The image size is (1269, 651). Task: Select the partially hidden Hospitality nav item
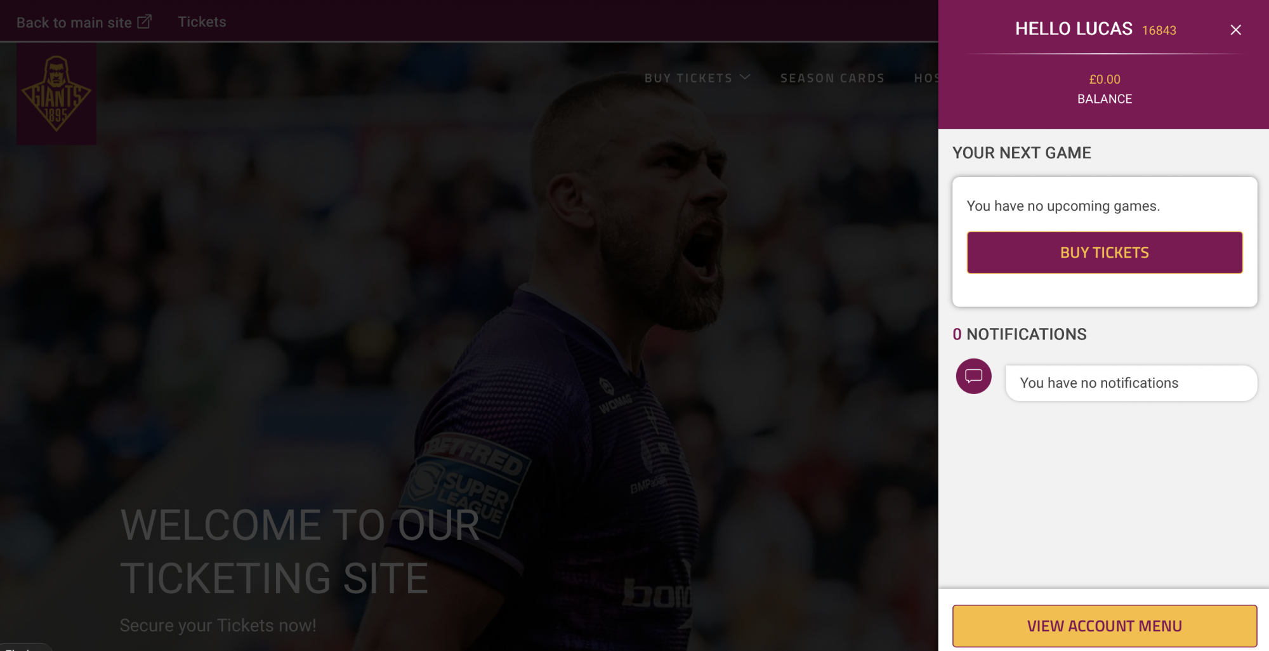[926, 78]
